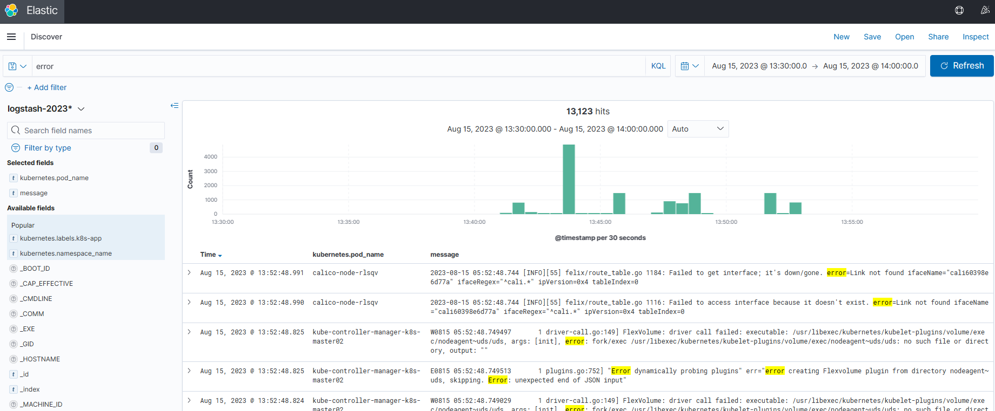
Task: Select the message selected field
Action: coord(34,193)
